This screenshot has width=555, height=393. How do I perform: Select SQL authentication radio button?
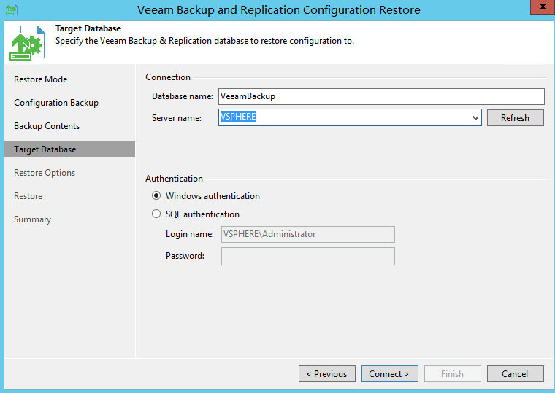(x=156, y=214)
